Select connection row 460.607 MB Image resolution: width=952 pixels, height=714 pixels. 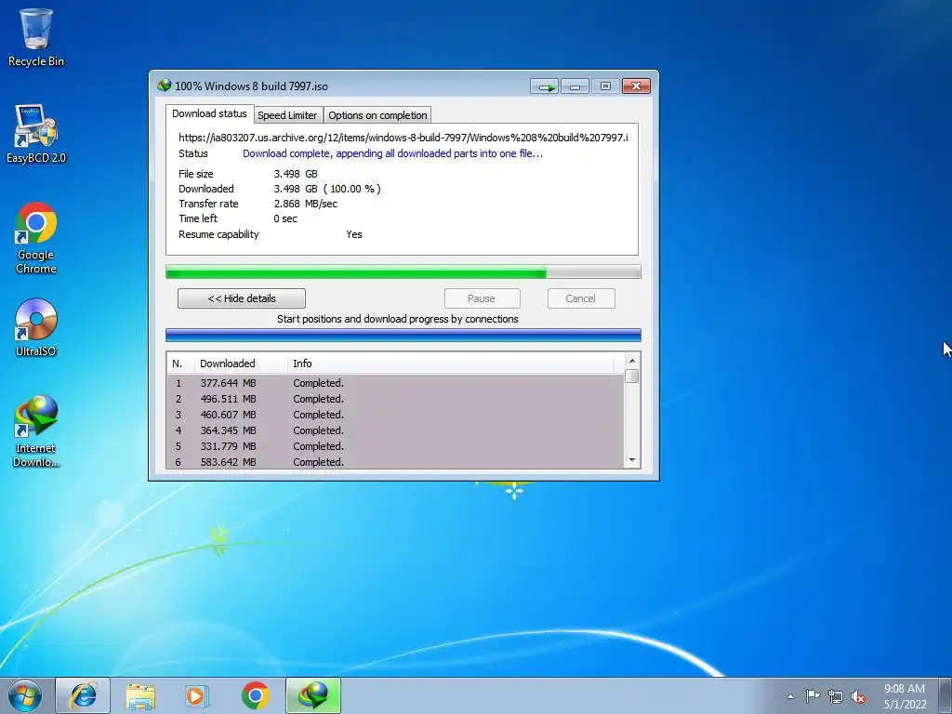point(395,415)
